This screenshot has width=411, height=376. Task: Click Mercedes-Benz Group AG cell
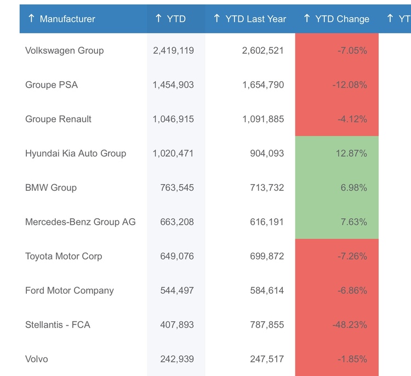coord(81,222)
